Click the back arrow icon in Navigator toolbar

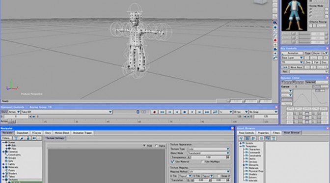[34, 138]
